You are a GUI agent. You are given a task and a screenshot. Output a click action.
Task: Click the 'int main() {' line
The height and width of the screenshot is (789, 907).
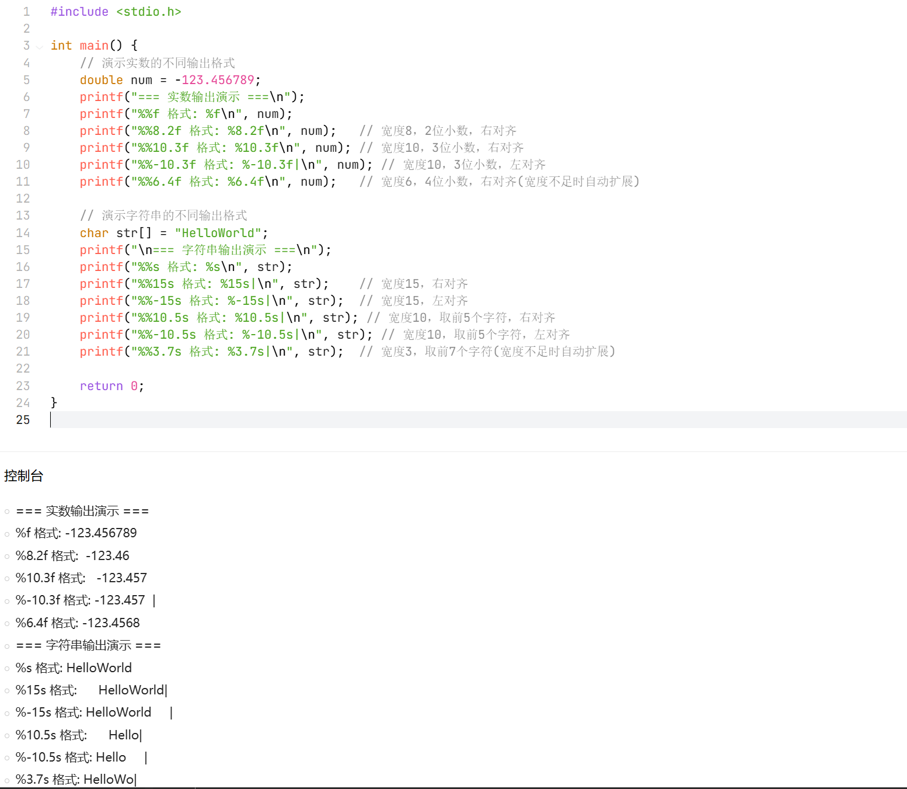(94, 46)
